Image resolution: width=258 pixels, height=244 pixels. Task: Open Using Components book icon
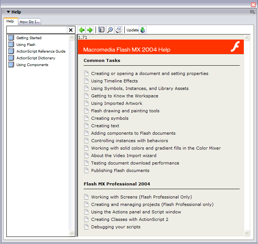click(x=11, y=65)
